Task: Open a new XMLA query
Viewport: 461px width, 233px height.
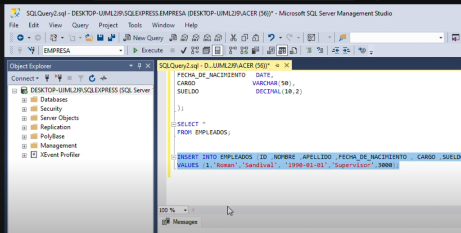Action: pyautogui.click(x=207, y=38)
